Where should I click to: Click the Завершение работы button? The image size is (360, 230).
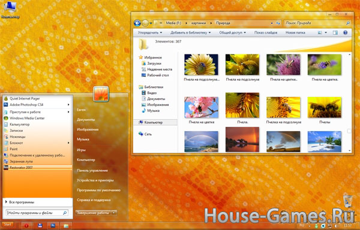pos(93,213)
